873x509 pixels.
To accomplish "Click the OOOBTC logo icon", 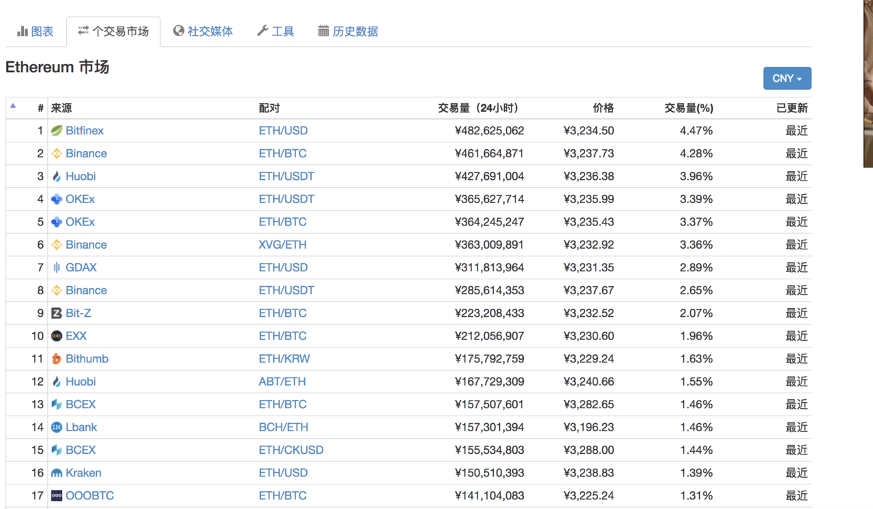I will (x=57, y=496).
